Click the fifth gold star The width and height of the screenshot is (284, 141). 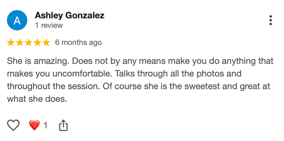pos(46,42)
